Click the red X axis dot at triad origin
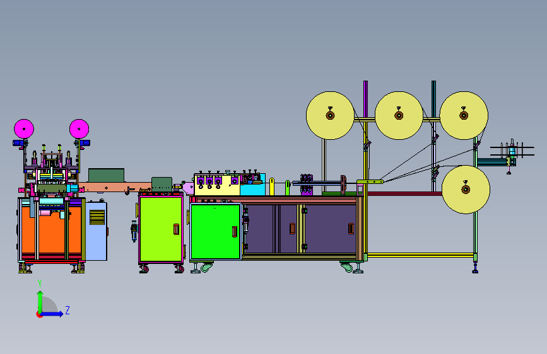The width and height of the screenshot is (547, 354). (x=38, y=315)
